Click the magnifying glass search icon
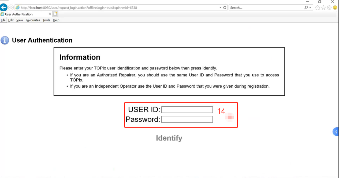 click(306, 8)
